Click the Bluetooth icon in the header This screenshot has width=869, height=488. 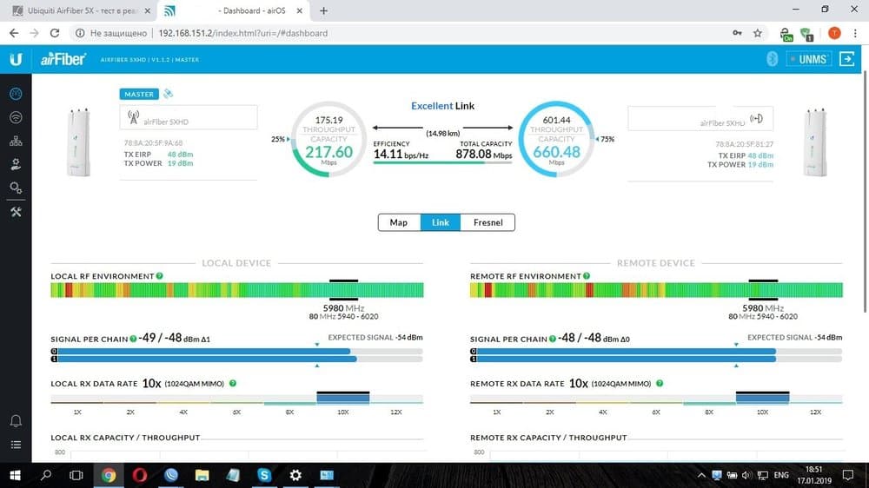[x=770, y=59]
